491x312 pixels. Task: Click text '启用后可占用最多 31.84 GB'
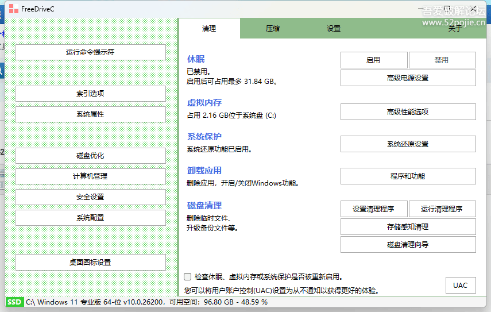231,82
